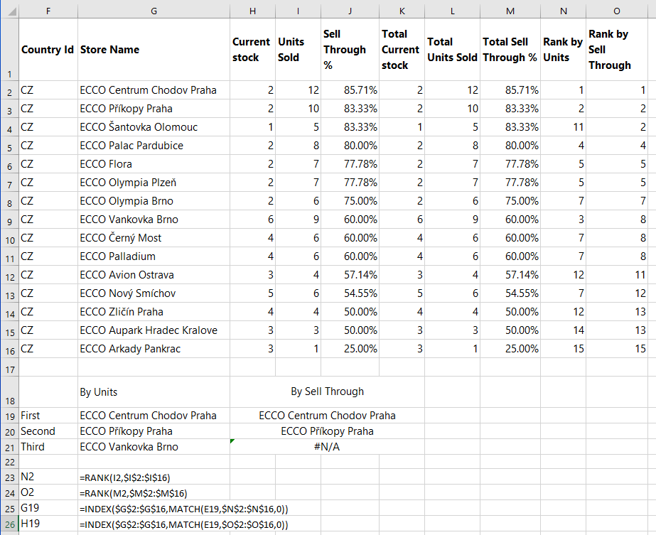Click the INDEX formula referencing $N$2:$N$16
The image size is (656, 535).
(x=184, y=509)
